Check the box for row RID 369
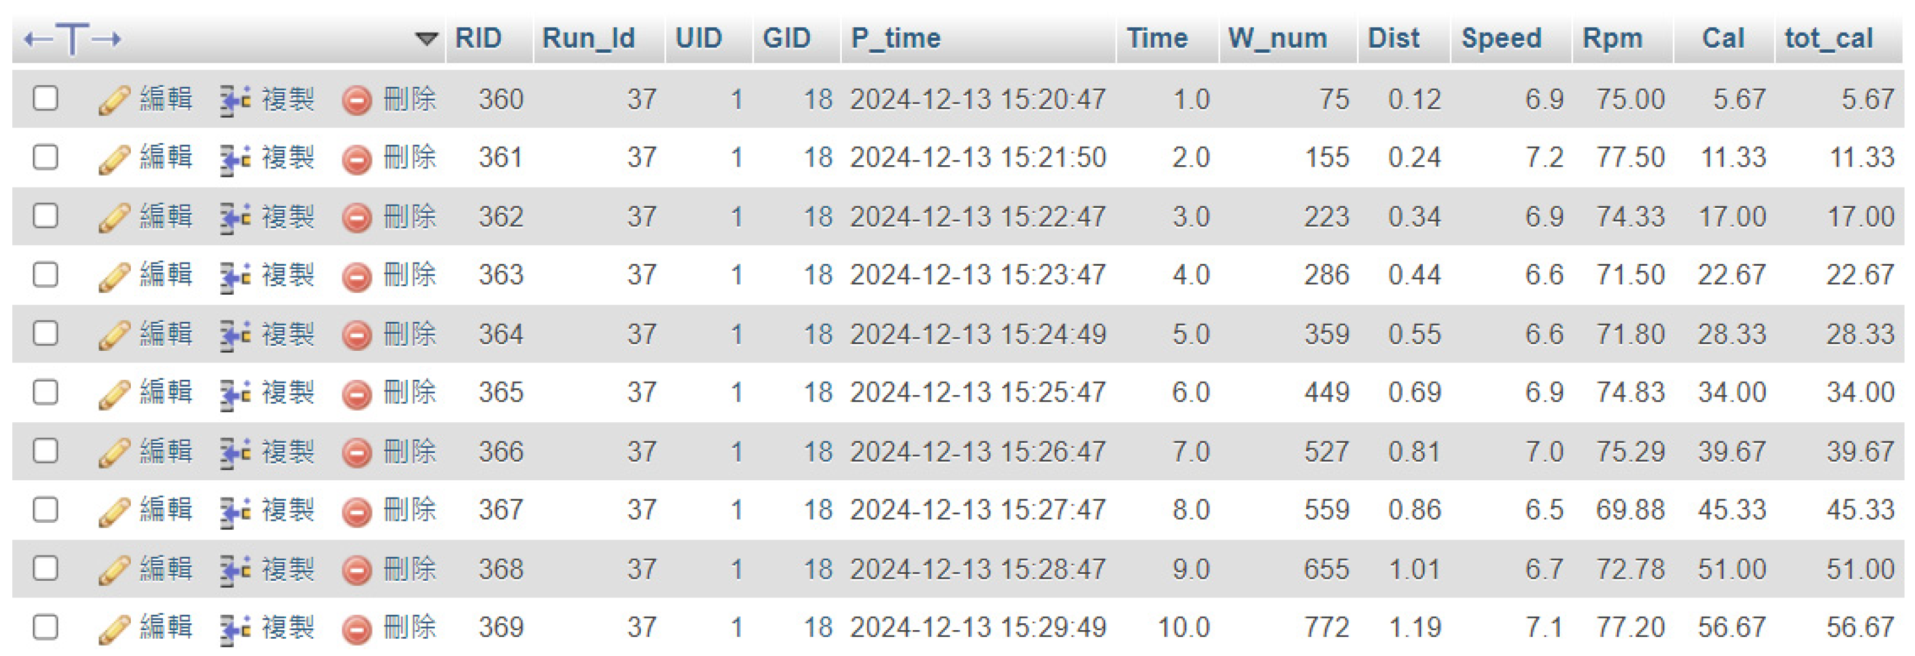This screenshot has height=656, width=1915. coord(46,626)
